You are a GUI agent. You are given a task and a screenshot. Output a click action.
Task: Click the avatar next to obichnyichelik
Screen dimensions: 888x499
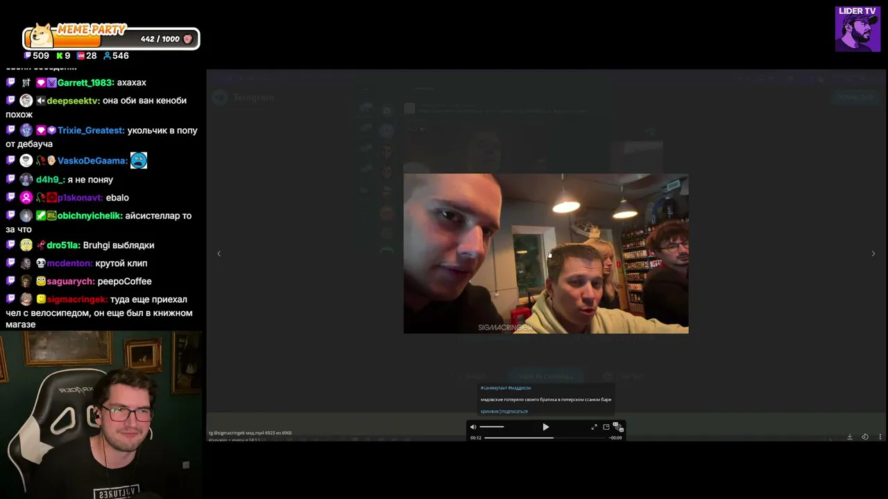(26, 216)
